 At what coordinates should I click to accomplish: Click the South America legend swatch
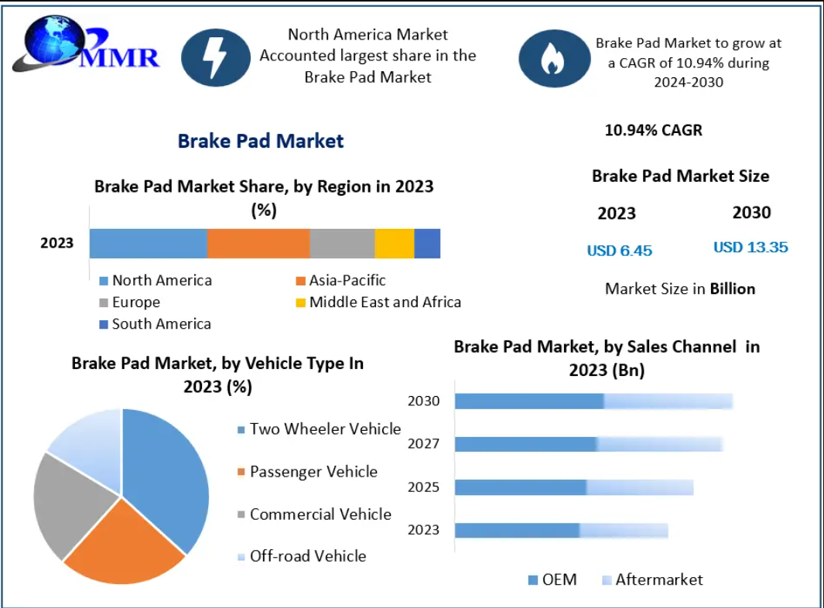coord(104,324)
